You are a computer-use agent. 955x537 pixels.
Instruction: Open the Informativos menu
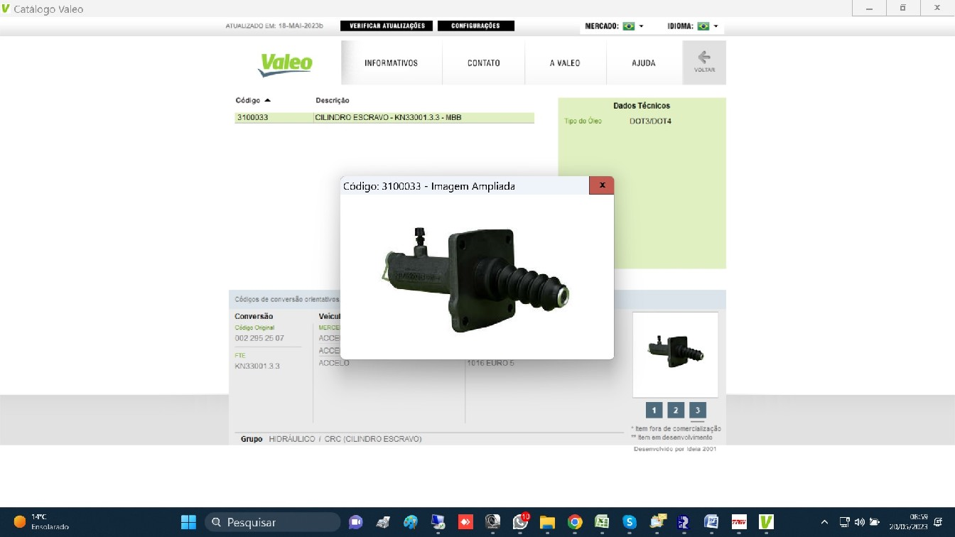point(391,63)
